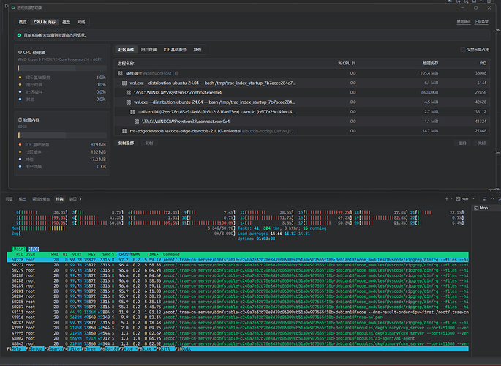The height and width of the screenshot is (366, 501).
Task: Click the panel swap layout icon
Action: pyautogui.click(x=485, y=199)
